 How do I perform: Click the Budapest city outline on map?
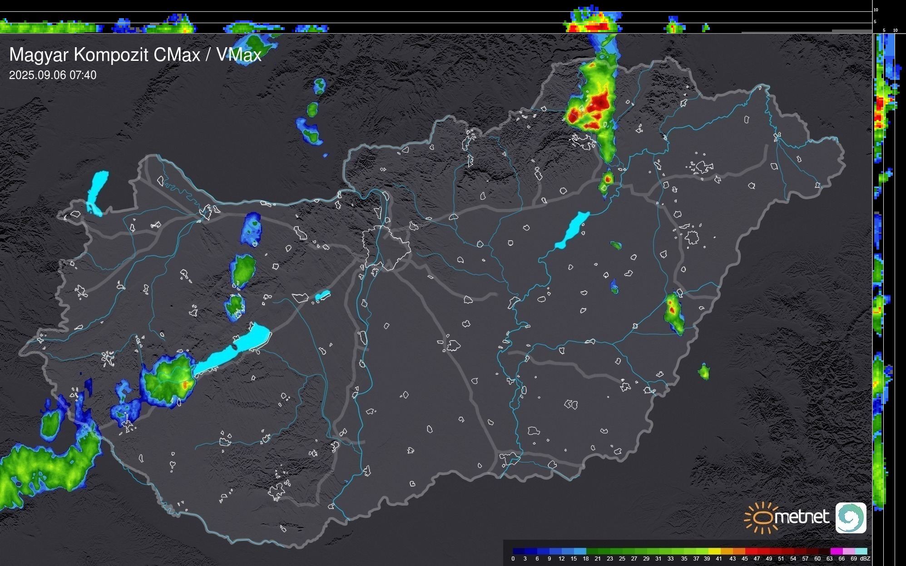(x=386, y=247)
